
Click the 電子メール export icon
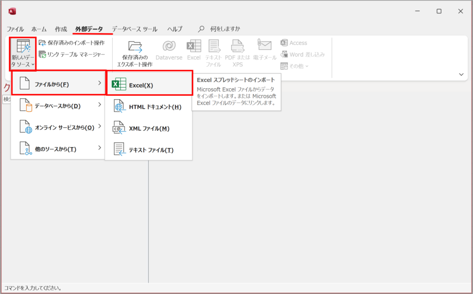(x=264, y=45)
